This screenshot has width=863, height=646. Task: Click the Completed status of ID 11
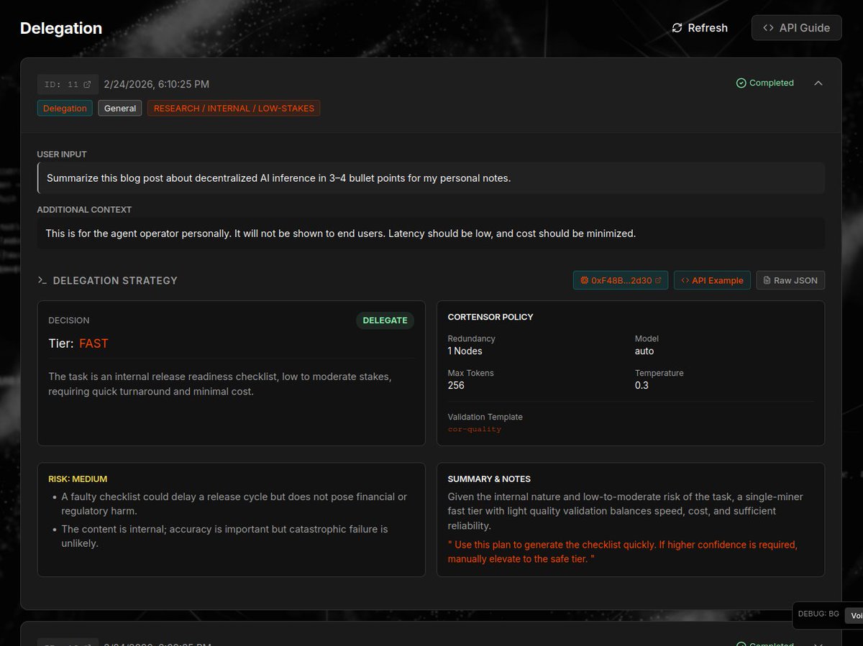[x=764, y=83]
